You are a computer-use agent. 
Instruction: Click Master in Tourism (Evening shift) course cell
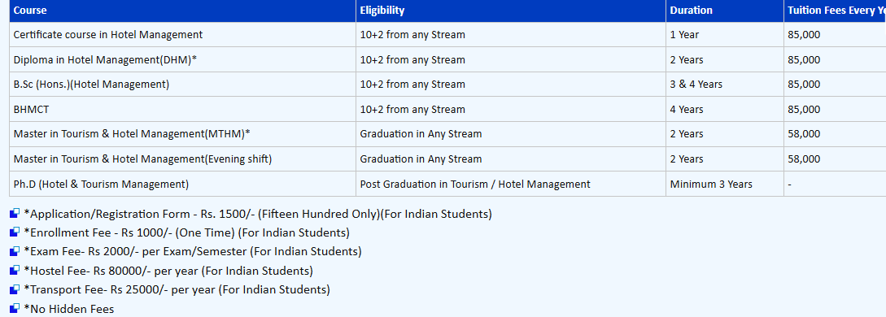(182, 159)
